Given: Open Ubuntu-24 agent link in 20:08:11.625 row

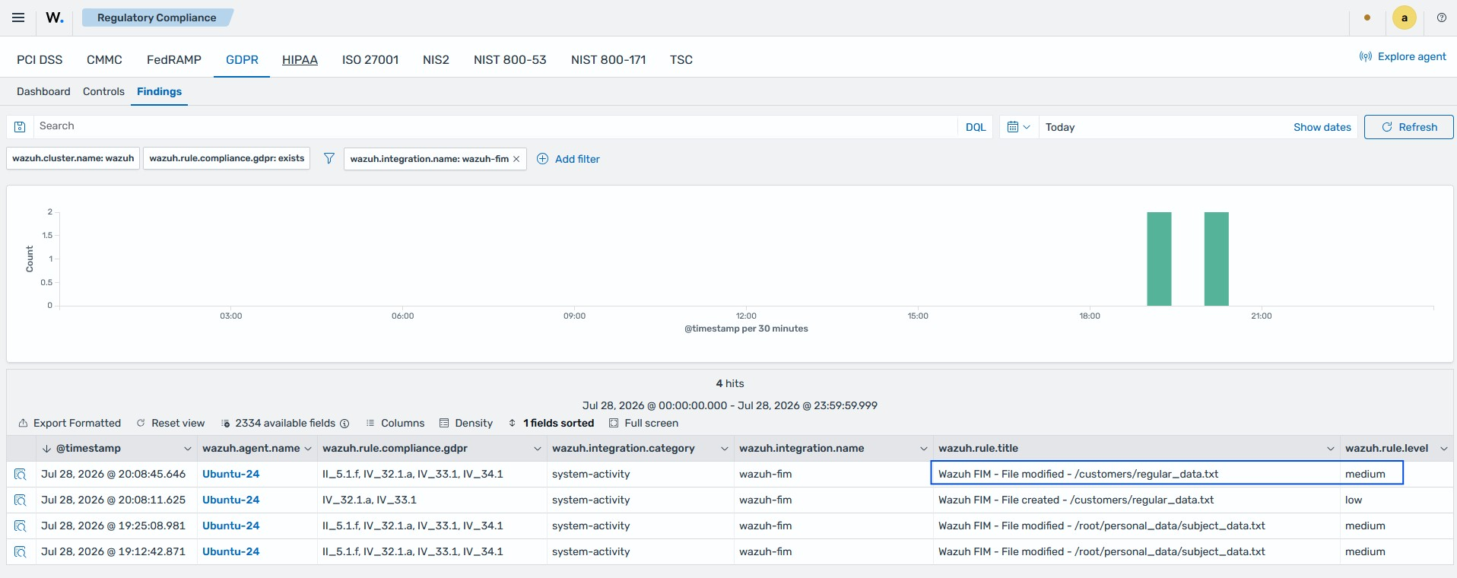Looking at the screenshot, I should (x=230, y=500).
